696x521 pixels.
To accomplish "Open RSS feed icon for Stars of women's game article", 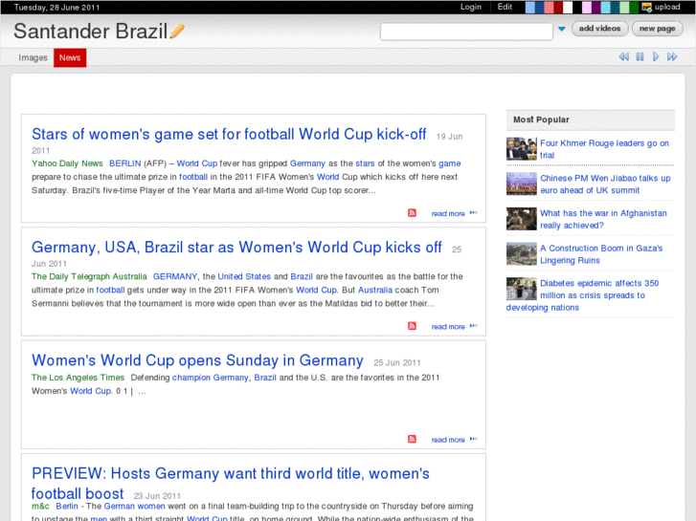I will click(x=412, y=213).
